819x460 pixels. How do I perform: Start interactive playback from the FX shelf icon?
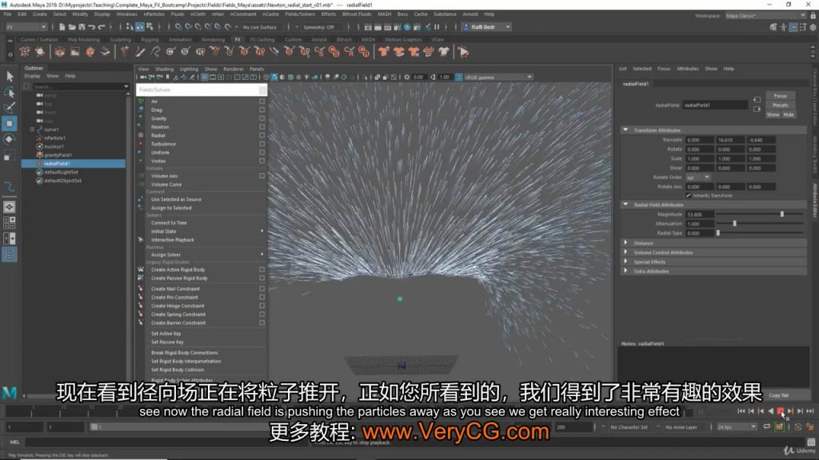click(x=463, y=52)
